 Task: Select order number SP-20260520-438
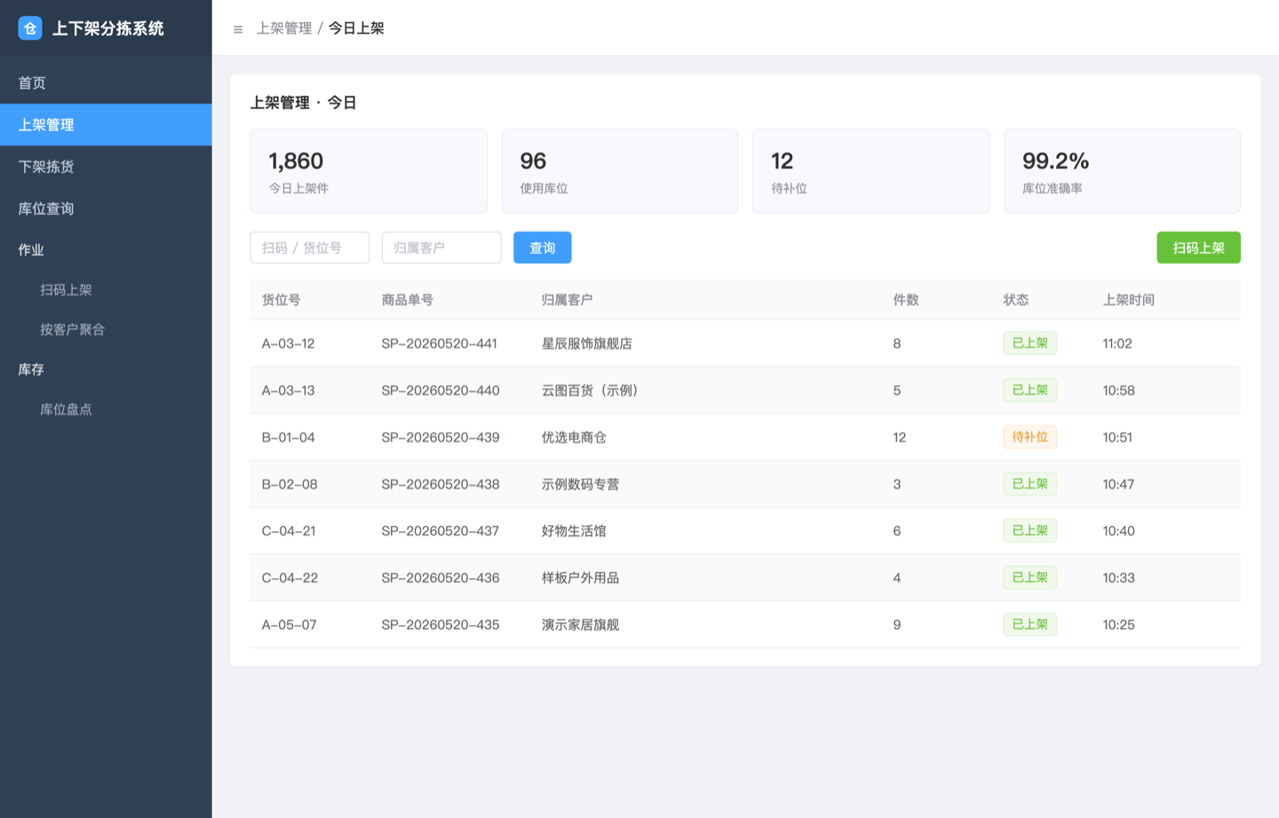[x=441, y=484]
